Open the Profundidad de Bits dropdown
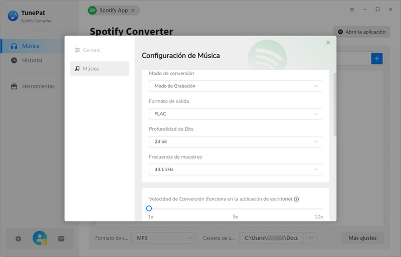Viewport: 401px width, 257px height. (x=235, y=141)
